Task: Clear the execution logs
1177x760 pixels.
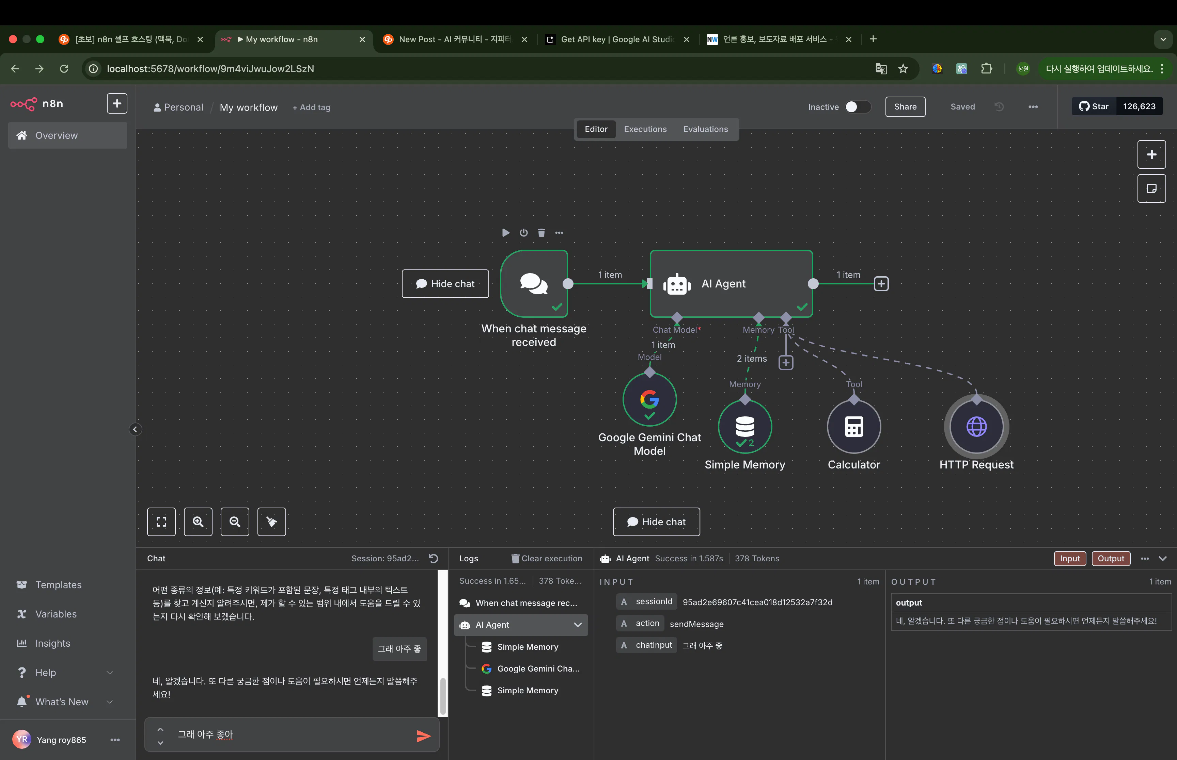Action: pos(547,558)
